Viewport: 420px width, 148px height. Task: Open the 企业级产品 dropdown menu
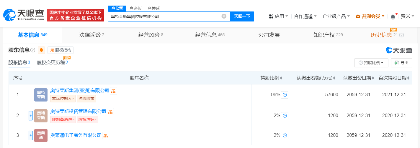[336, 16]
